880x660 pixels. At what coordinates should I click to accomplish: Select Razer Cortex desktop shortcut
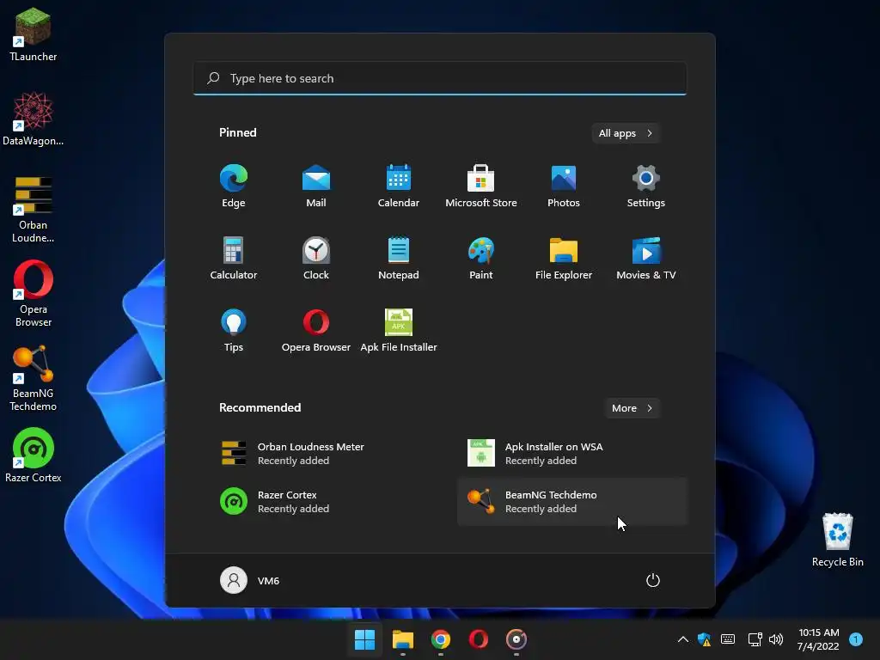[34, 455]
